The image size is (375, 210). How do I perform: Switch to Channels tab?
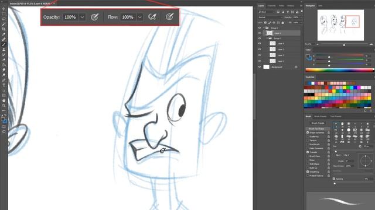(271, 6)
